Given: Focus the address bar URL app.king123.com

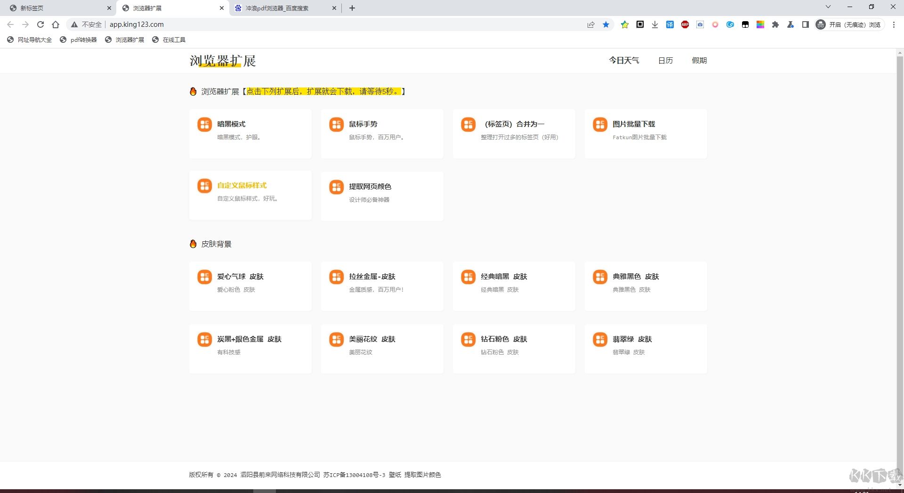Looking at the screenshot, I should click(x=137, y=24).
